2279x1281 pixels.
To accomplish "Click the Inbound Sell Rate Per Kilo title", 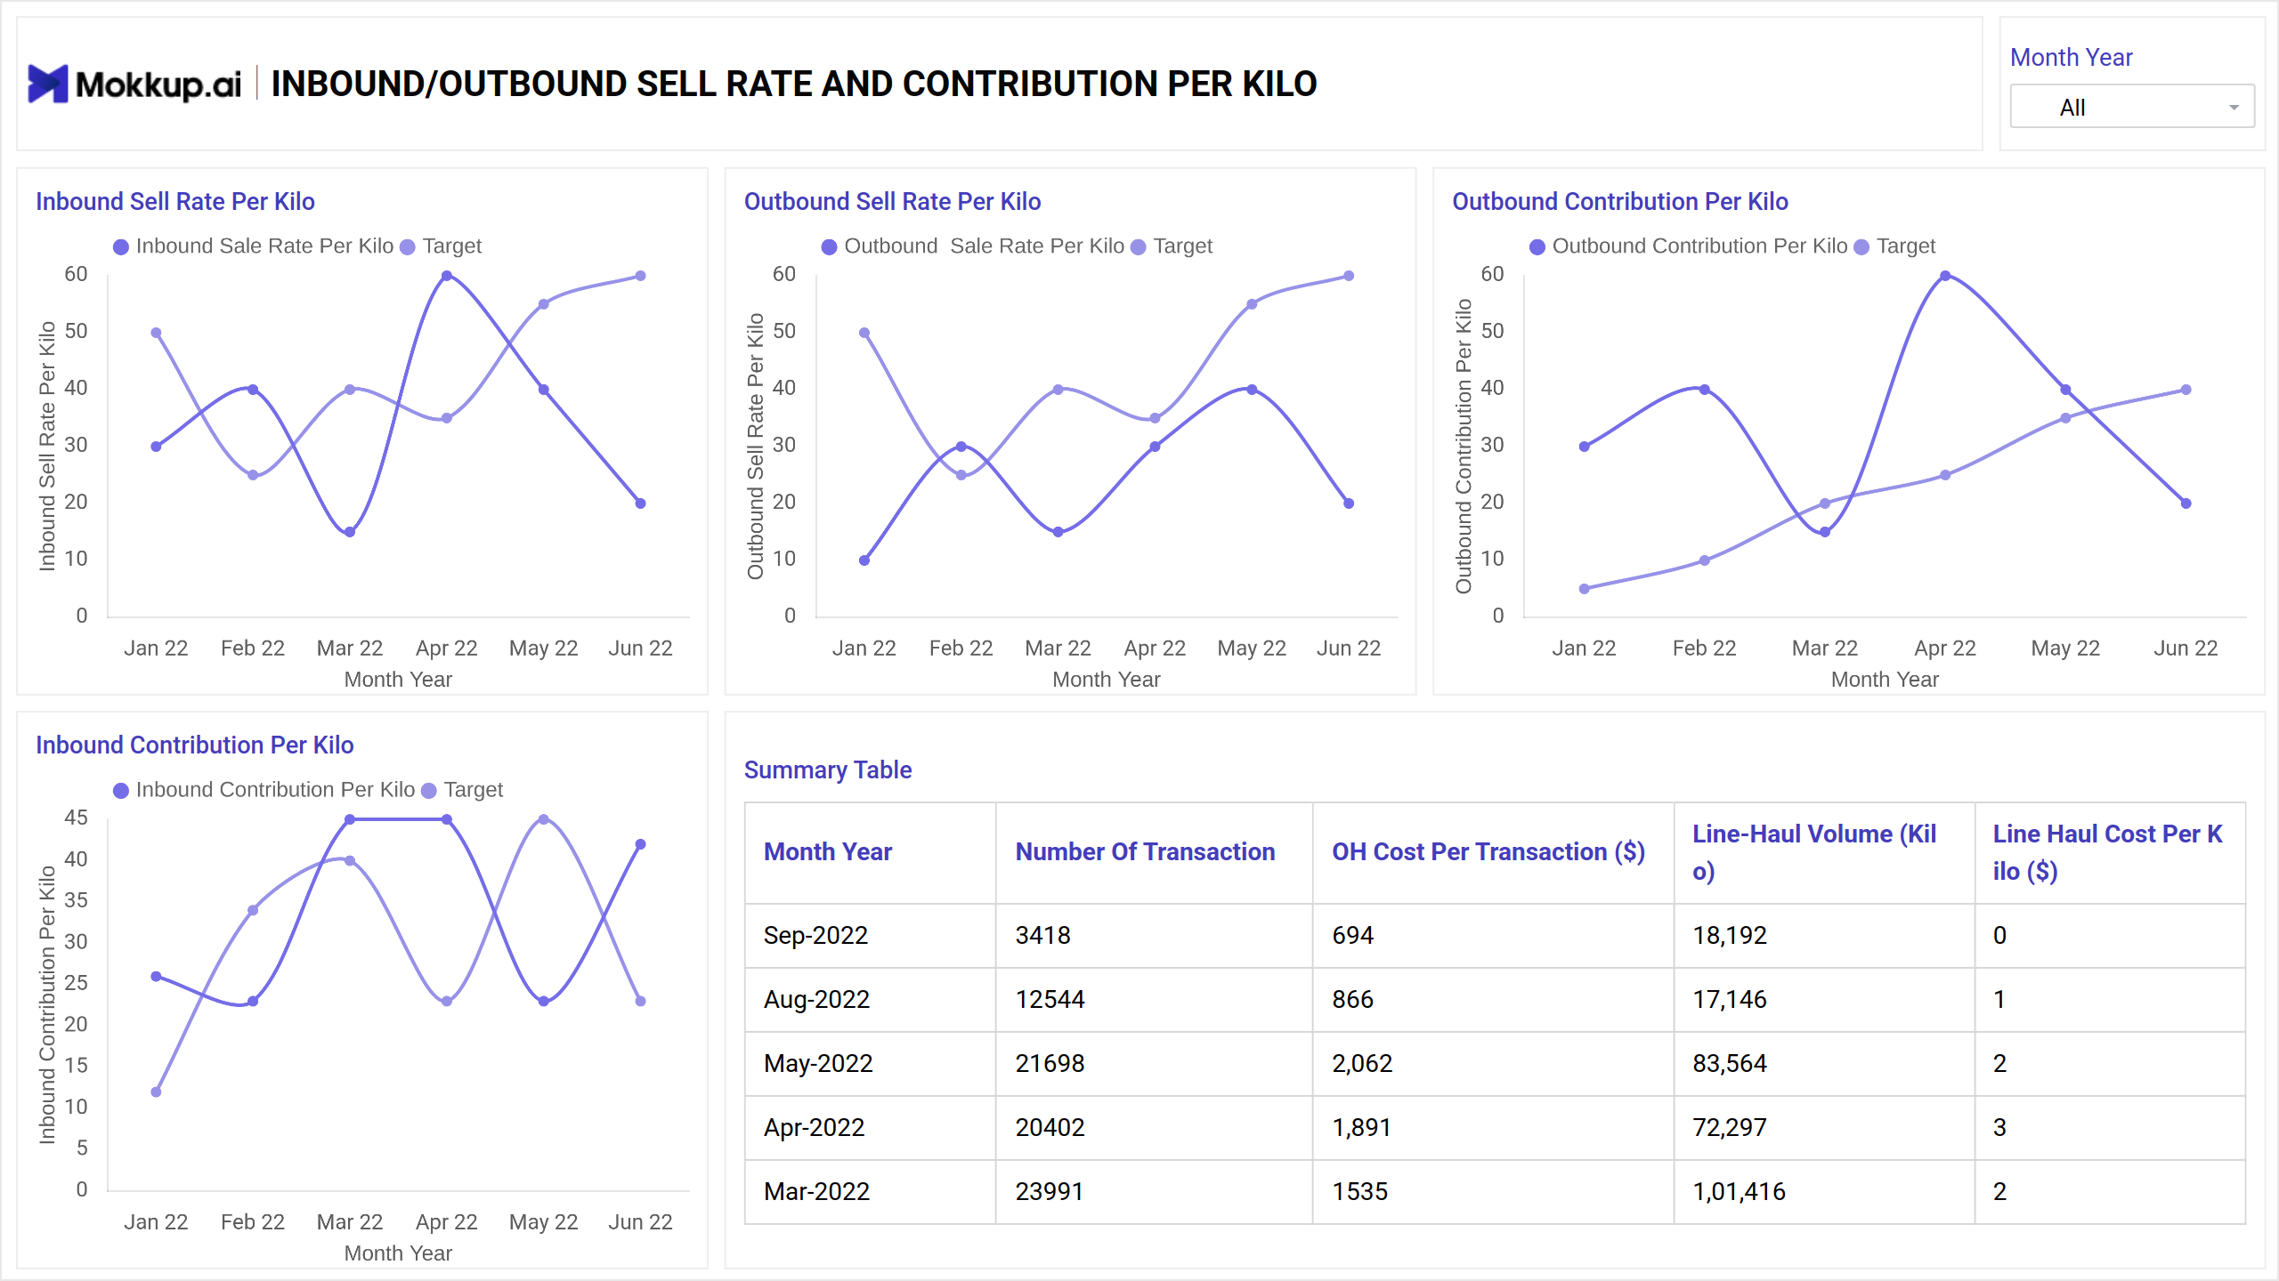I will pos(175,202).
